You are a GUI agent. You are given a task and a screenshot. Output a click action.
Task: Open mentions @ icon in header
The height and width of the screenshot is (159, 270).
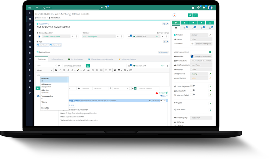198,7
